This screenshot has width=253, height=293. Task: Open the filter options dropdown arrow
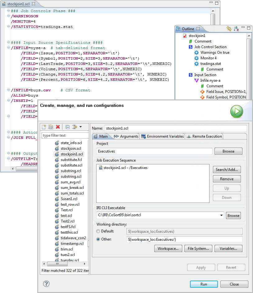click(x=80, y=127)
